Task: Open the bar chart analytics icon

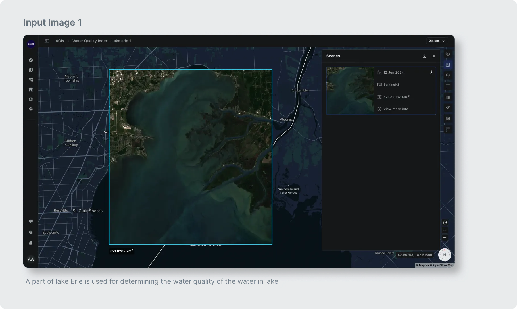Action: (x=448, y=97)
